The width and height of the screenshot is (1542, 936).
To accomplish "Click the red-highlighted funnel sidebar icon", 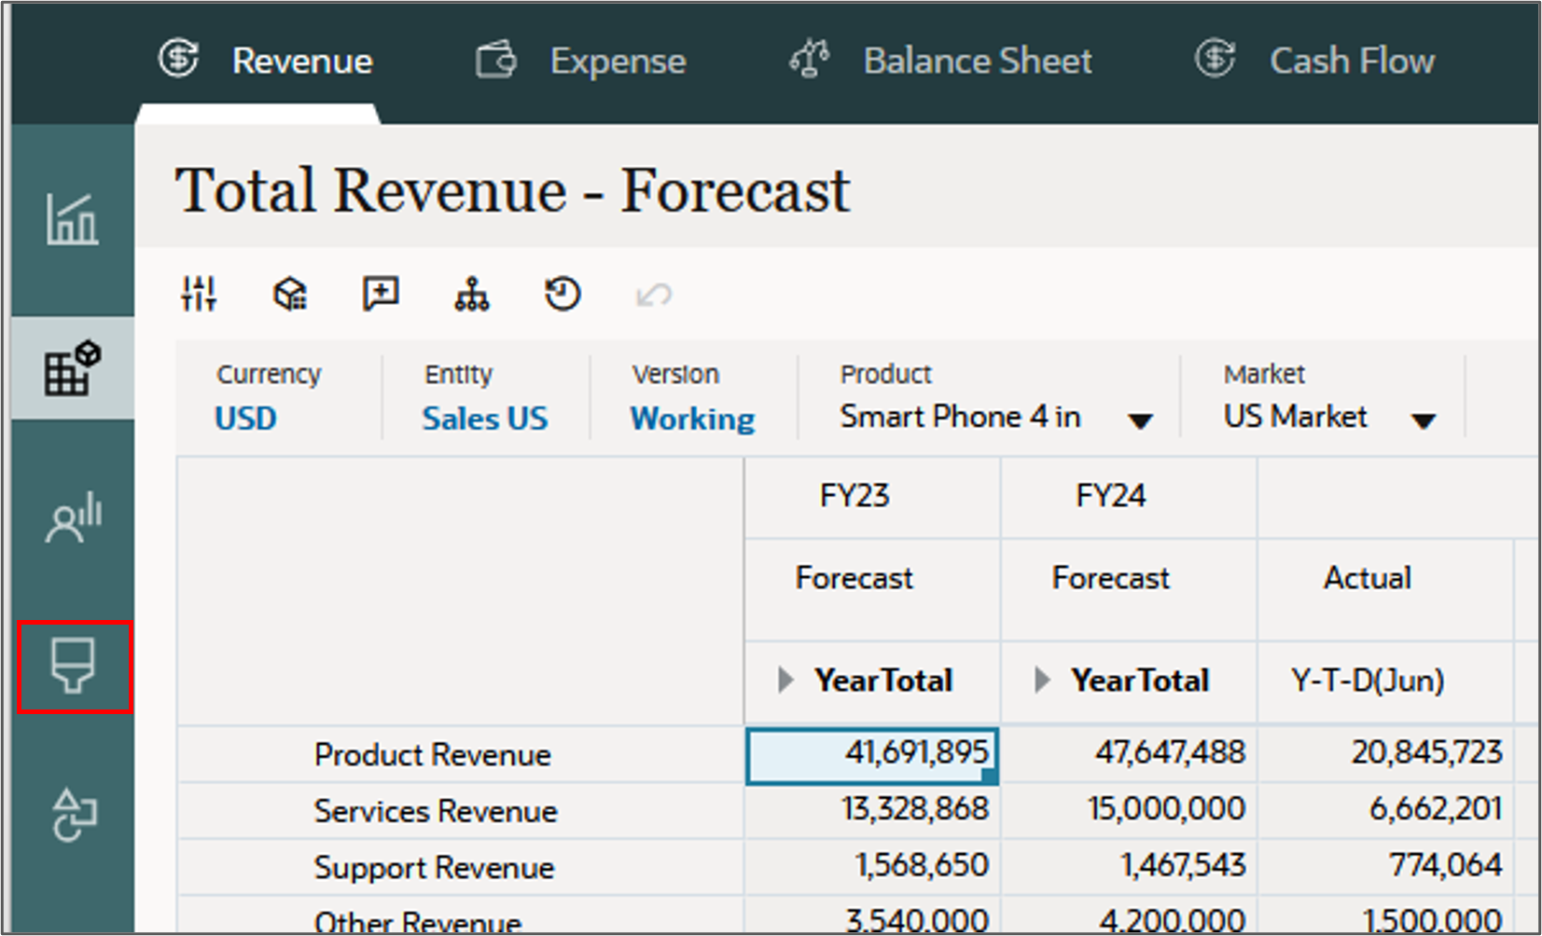I will coord(73,666).
